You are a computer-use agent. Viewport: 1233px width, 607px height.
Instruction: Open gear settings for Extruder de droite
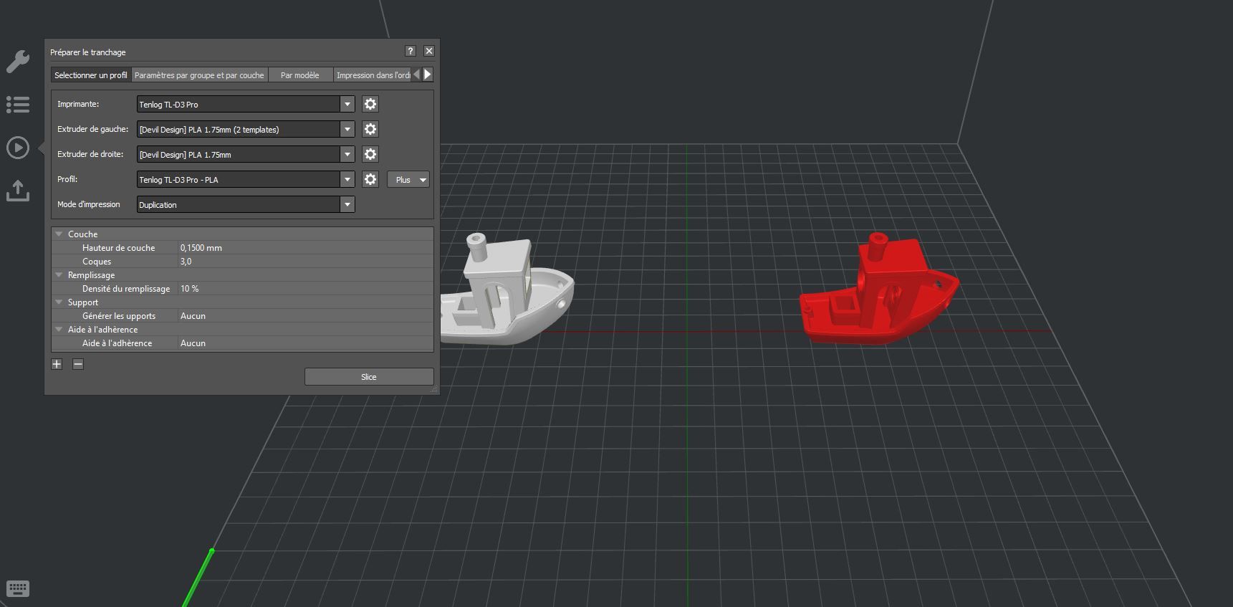(370, 154)
